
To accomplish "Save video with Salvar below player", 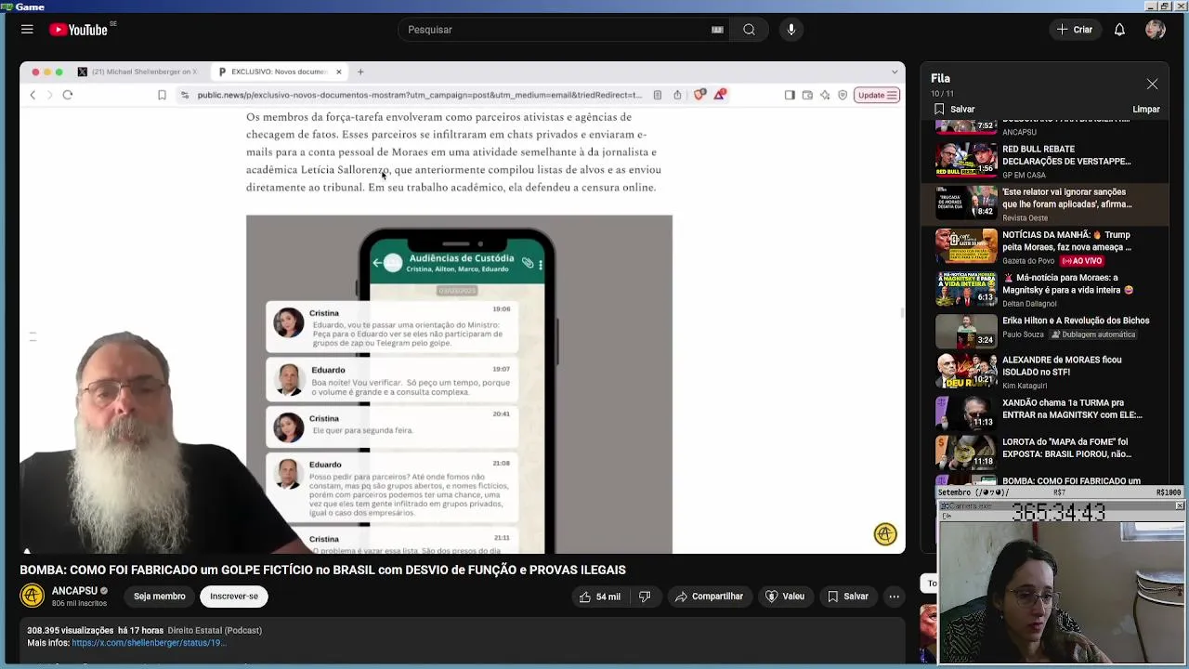I will click(848, 597).
